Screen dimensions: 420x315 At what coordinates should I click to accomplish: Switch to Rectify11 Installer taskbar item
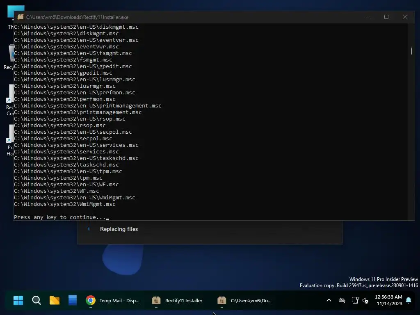(x=177, y=301)
